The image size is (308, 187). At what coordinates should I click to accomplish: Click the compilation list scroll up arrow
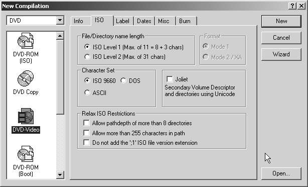point(60,36)
